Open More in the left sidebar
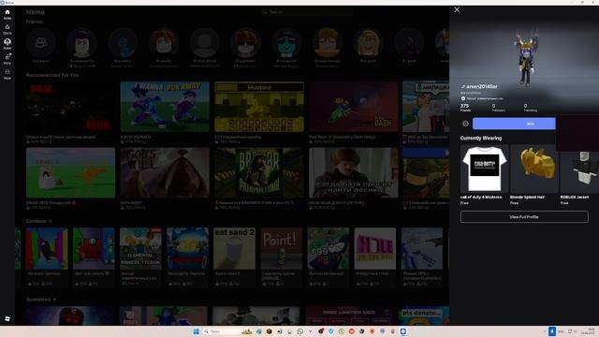Screen dimensions: 599x337 (7, 74)
